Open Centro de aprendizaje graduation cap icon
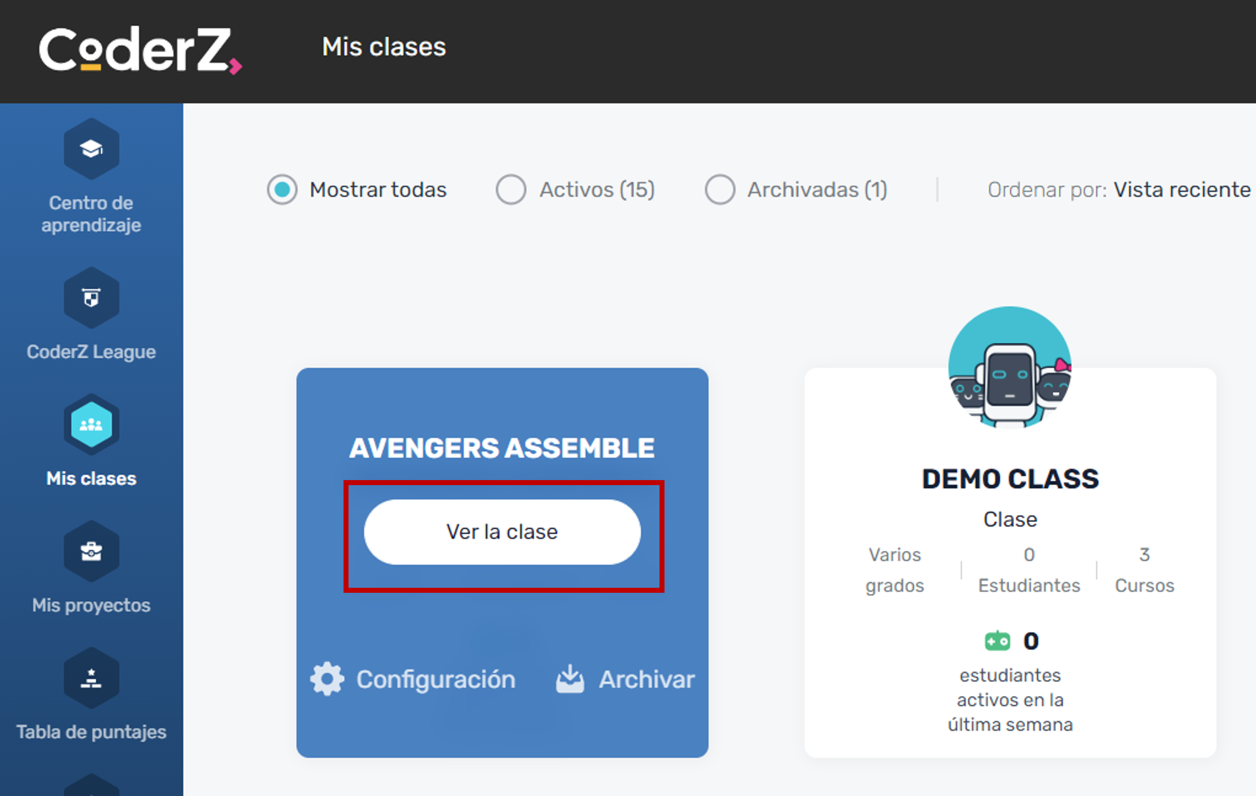Image resolution: width=1256 pixels, height=796 pixels. [91, 149]
